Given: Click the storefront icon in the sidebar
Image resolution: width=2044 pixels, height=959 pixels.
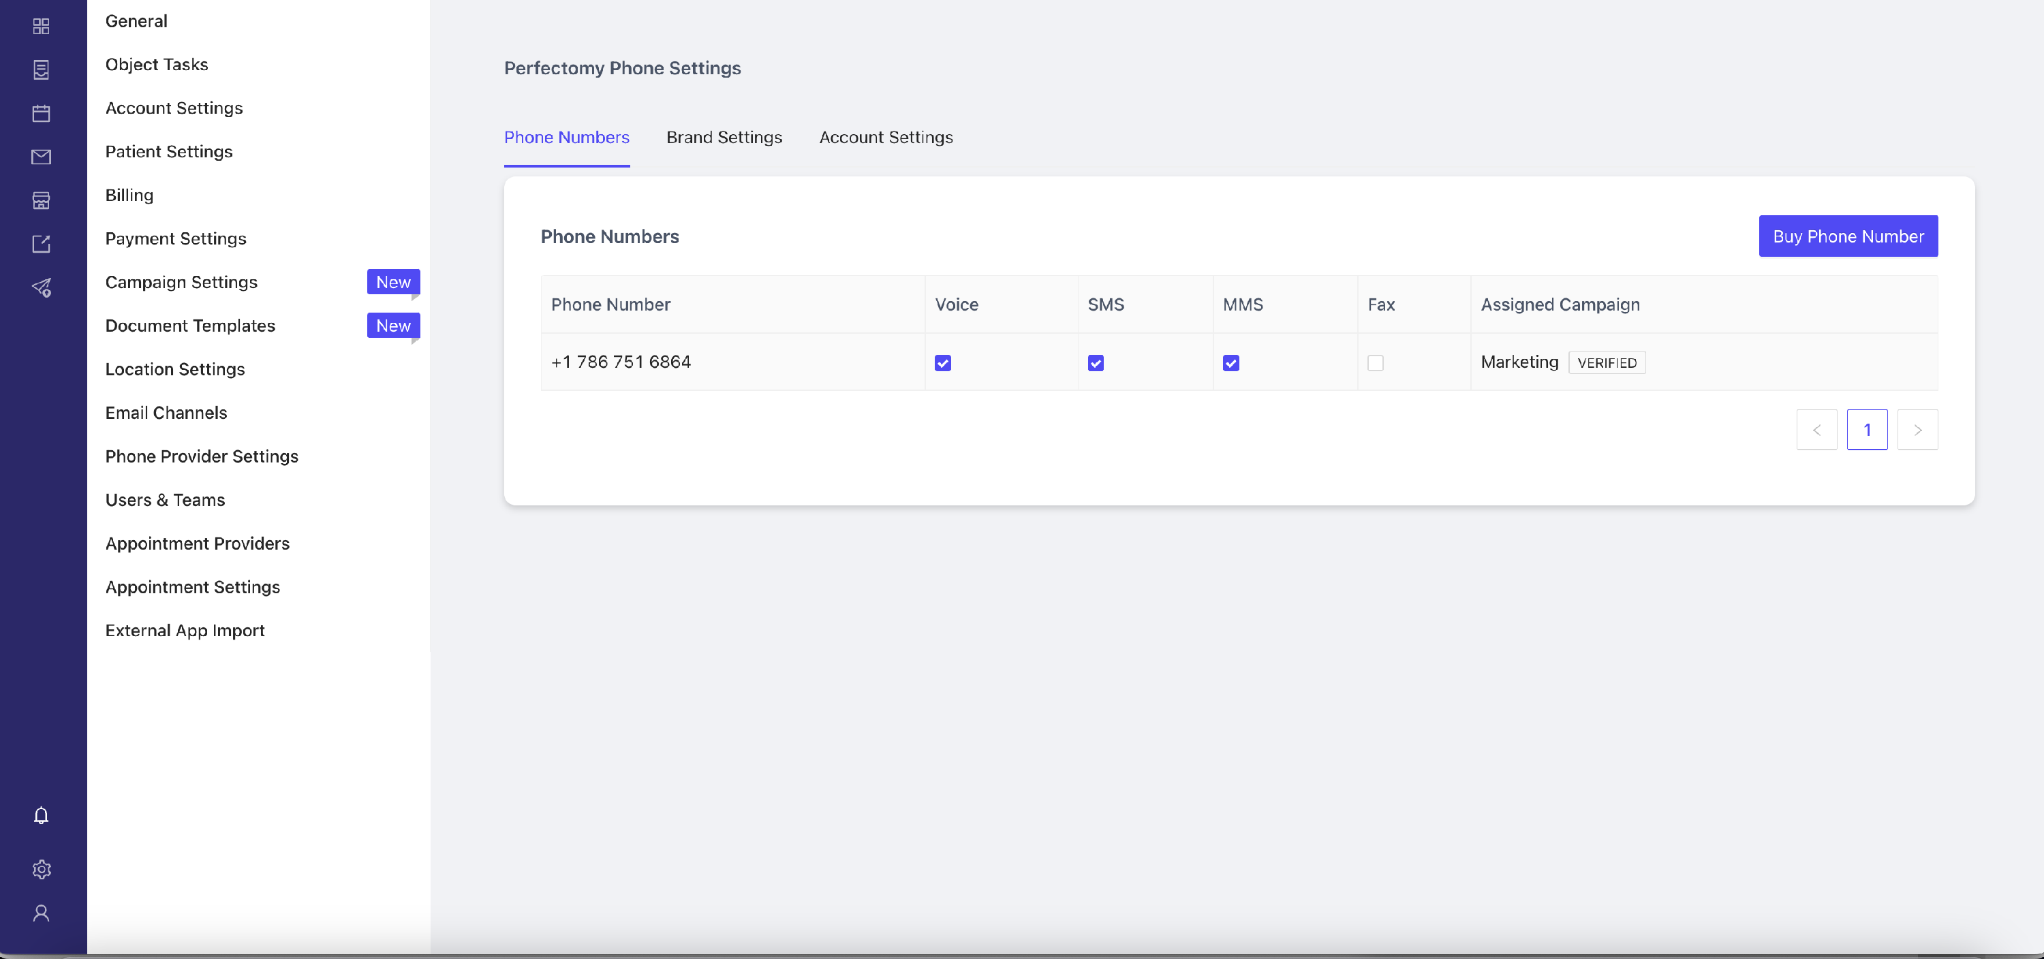Looking at the screenshot, I should coord(42,201).
